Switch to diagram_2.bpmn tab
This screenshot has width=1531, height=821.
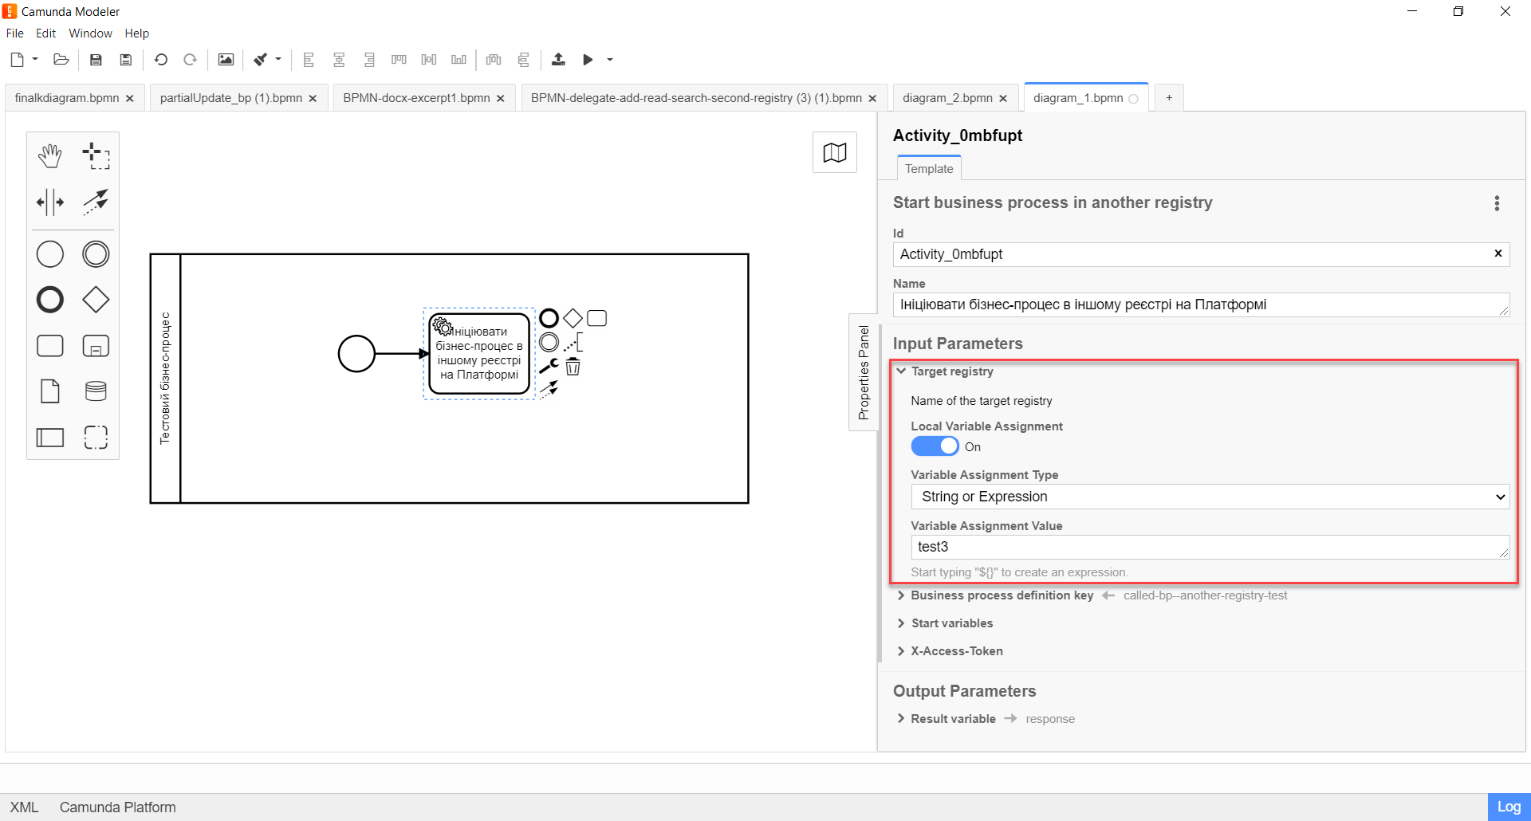tap(947, 98)
